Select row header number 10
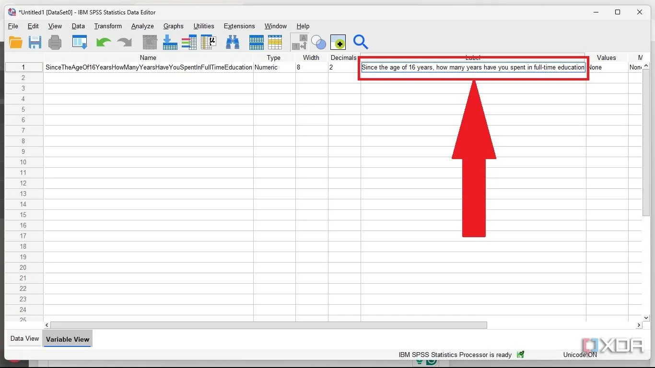655x368 pixels. pos(24,162)
